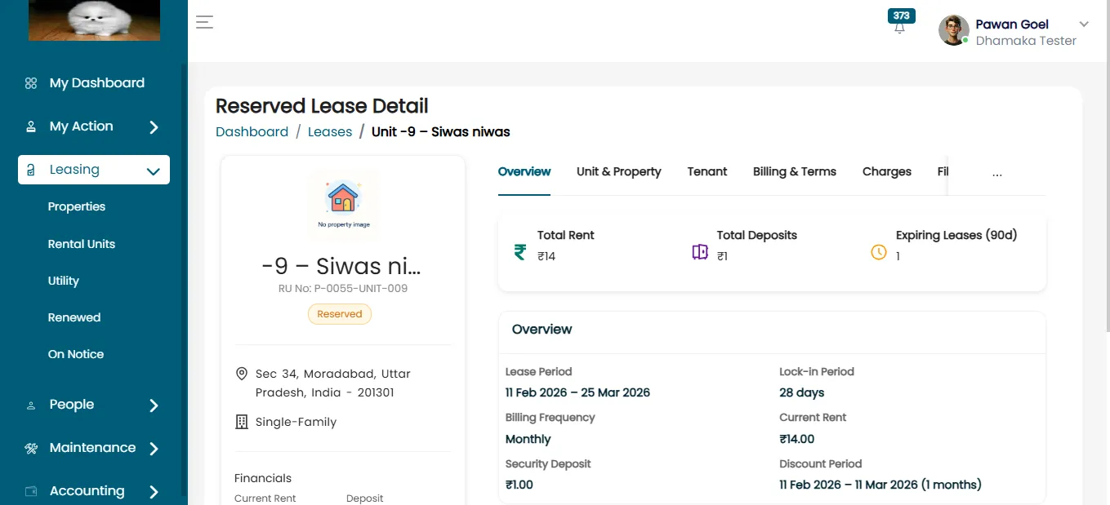Viewport: 1110px width, 505px height.
Task: Go to My Dashboard
Action: click(x=96, y=83)
